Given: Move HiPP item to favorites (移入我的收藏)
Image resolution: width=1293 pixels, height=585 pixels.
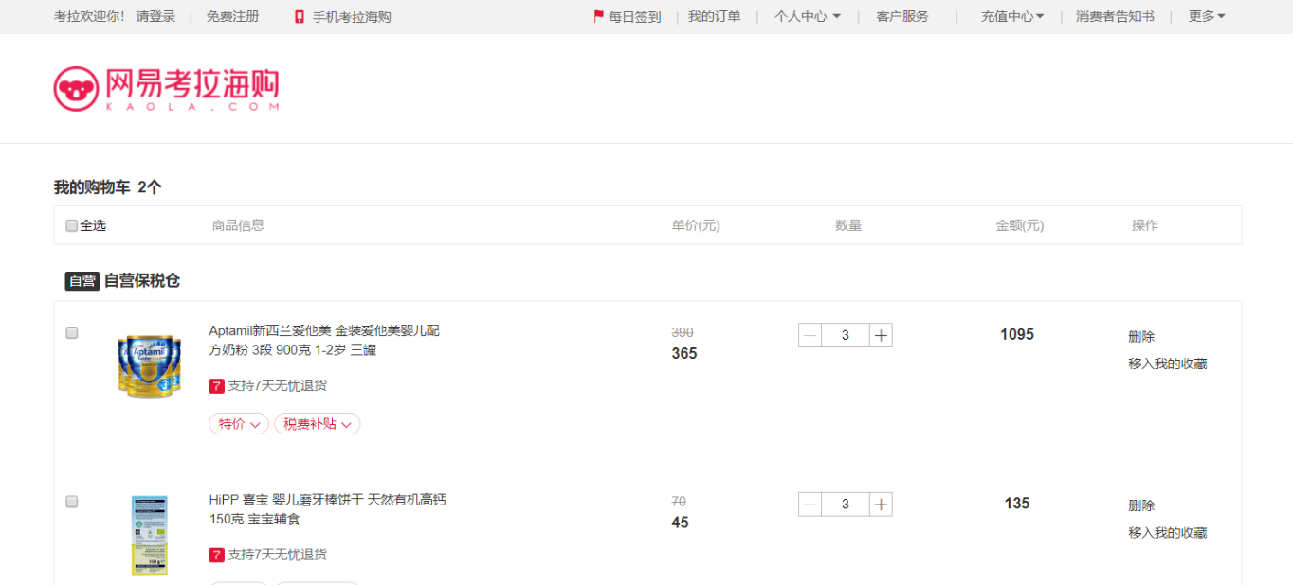Looking at the screenshot, I should 1168,533.
